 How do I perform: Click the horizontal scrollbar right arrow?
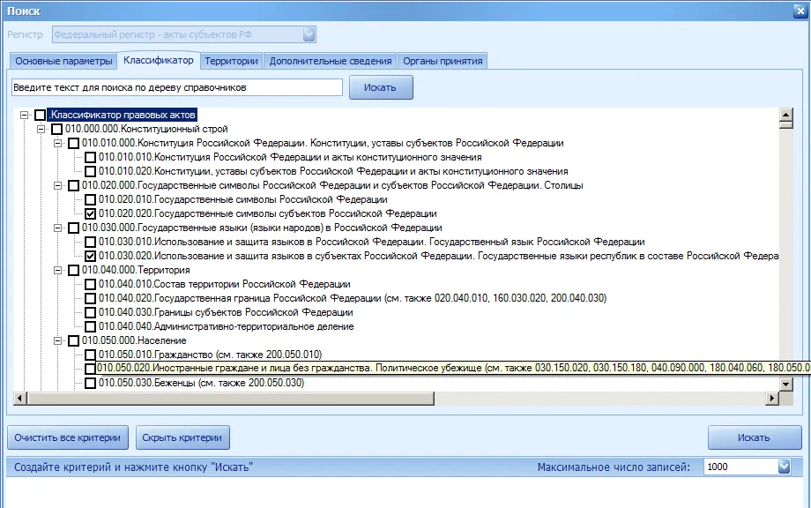click(x=772, y=399)
